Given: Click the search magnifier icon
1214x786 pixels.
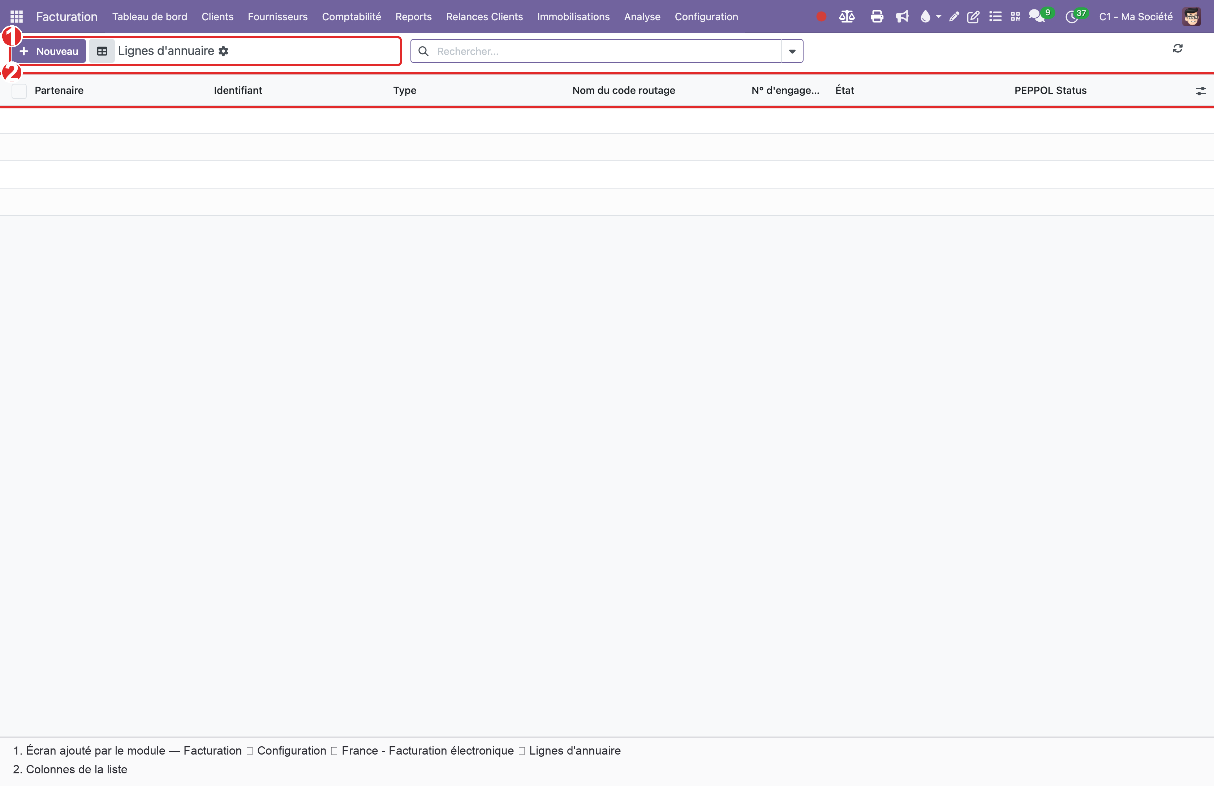Looking at the screenshot, I should click(x=423, y=51).
